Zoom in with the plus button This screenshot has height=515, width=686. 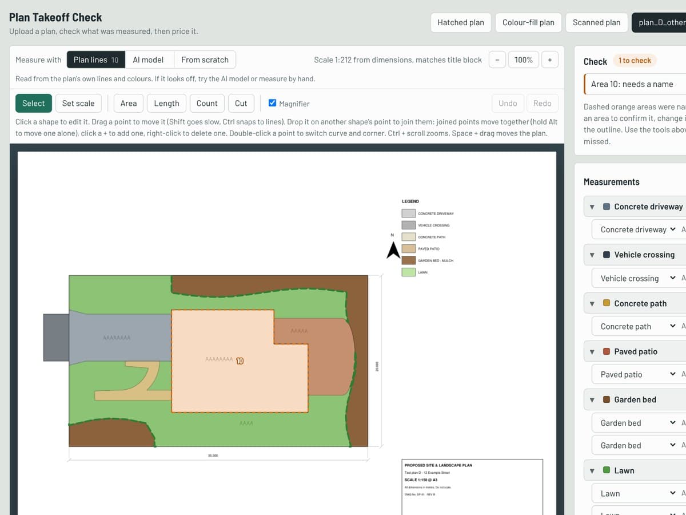point(550,60)
